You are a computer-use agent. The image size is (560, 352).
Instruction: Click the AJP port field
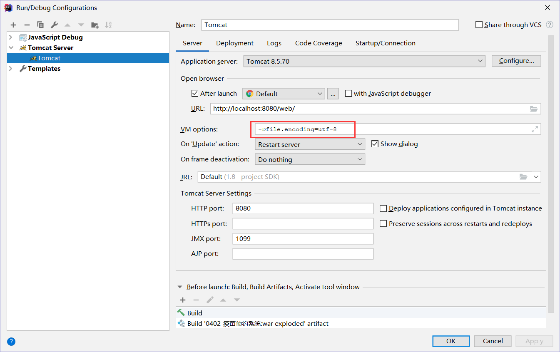click(303, 254)
